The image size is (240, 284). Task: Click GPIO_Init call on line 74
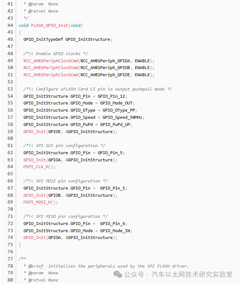pos(70,238)
